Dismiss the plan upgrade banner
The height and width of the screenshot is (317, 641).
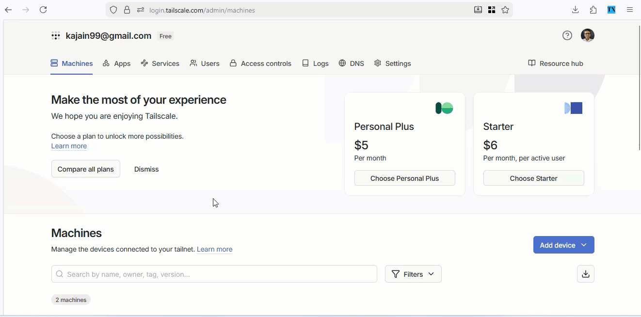pos(146,169)
